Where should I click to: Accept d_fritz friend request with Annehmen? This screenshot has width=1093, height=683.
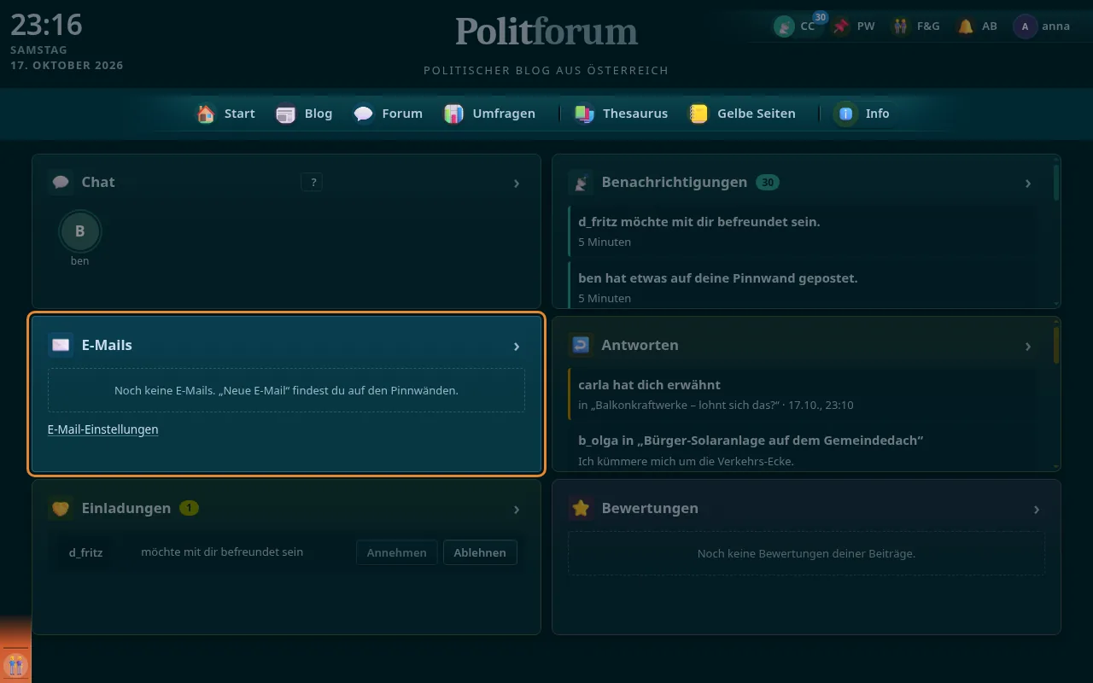tap(397, 552)
